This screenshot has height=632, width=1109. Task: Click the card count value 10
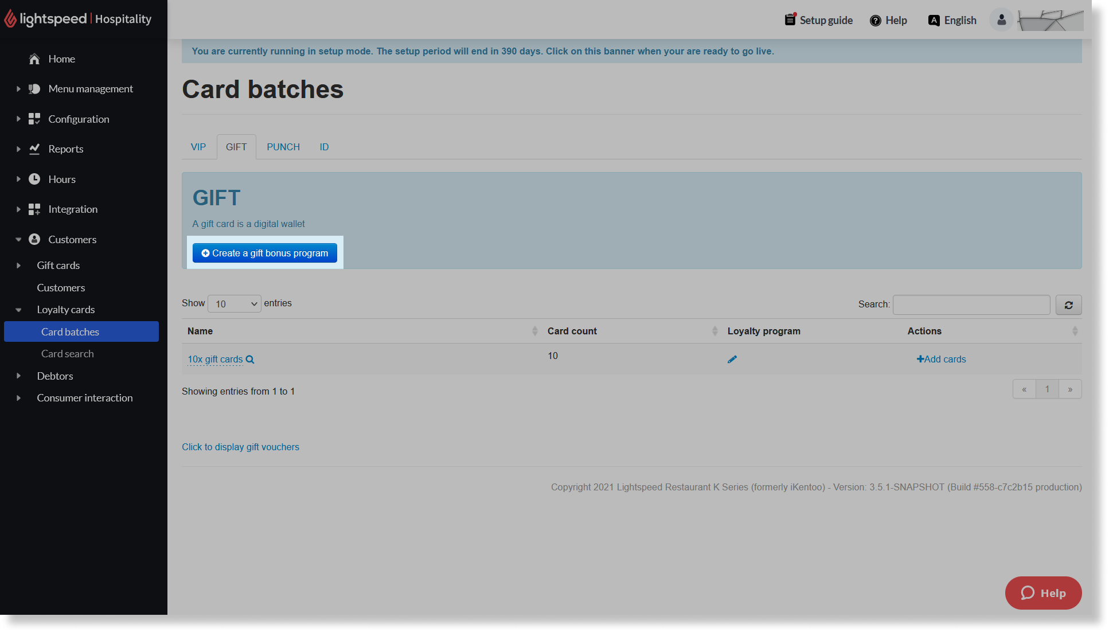tap(553, 356)
